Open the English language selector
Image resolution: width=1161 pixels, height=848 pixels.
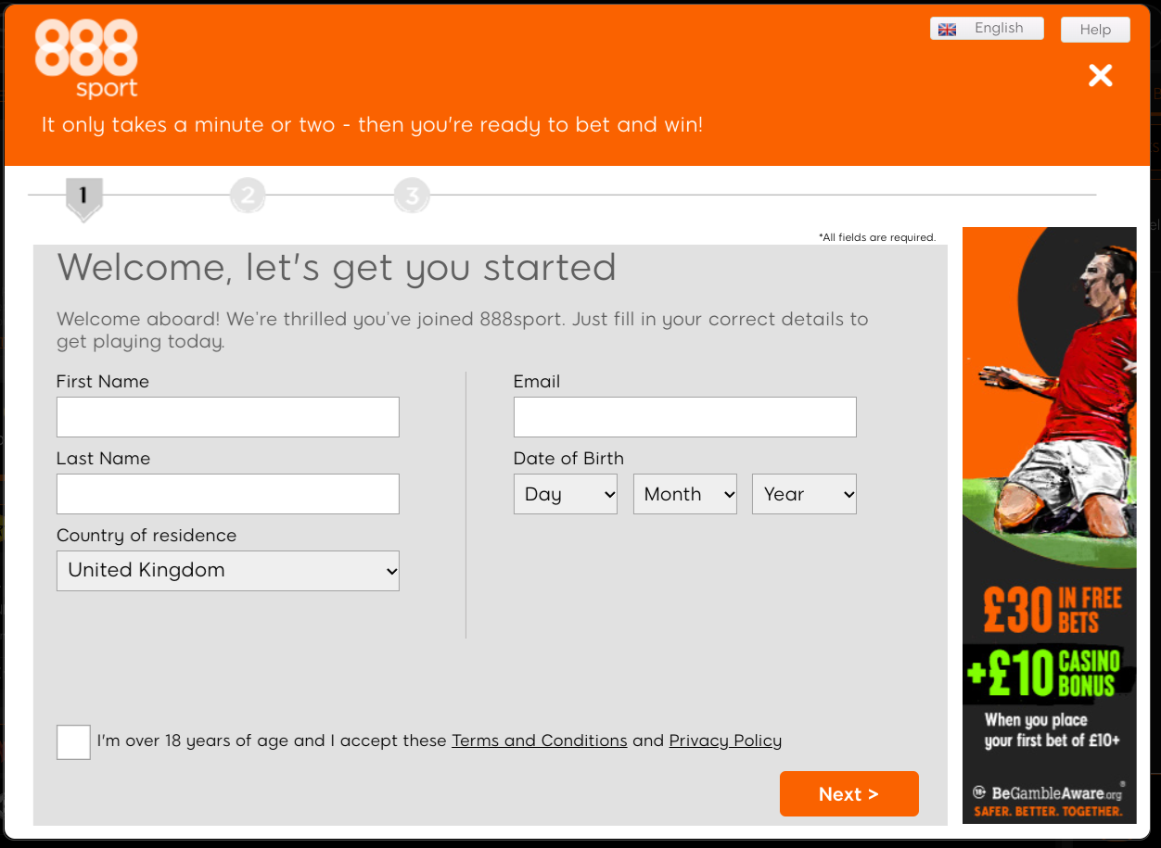[987, 29]
